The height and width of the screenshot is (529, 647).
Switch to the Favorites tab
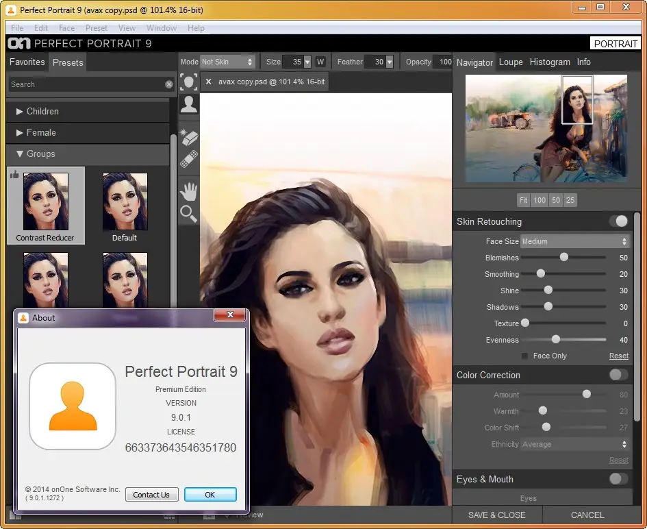click(27, 62)
